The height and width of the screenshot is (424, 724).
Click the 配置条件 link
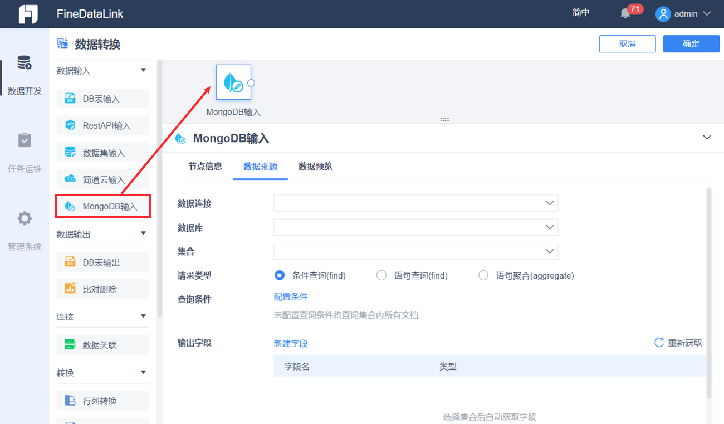coord(291,296)
